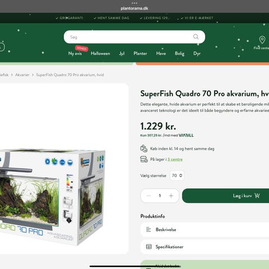
Task: Click the Beskrivelse list icon
Action: (x=149, y=229)
